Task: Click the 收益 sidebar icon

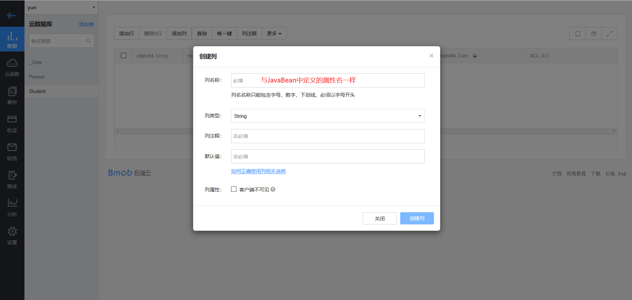Action: pos(12,123)
